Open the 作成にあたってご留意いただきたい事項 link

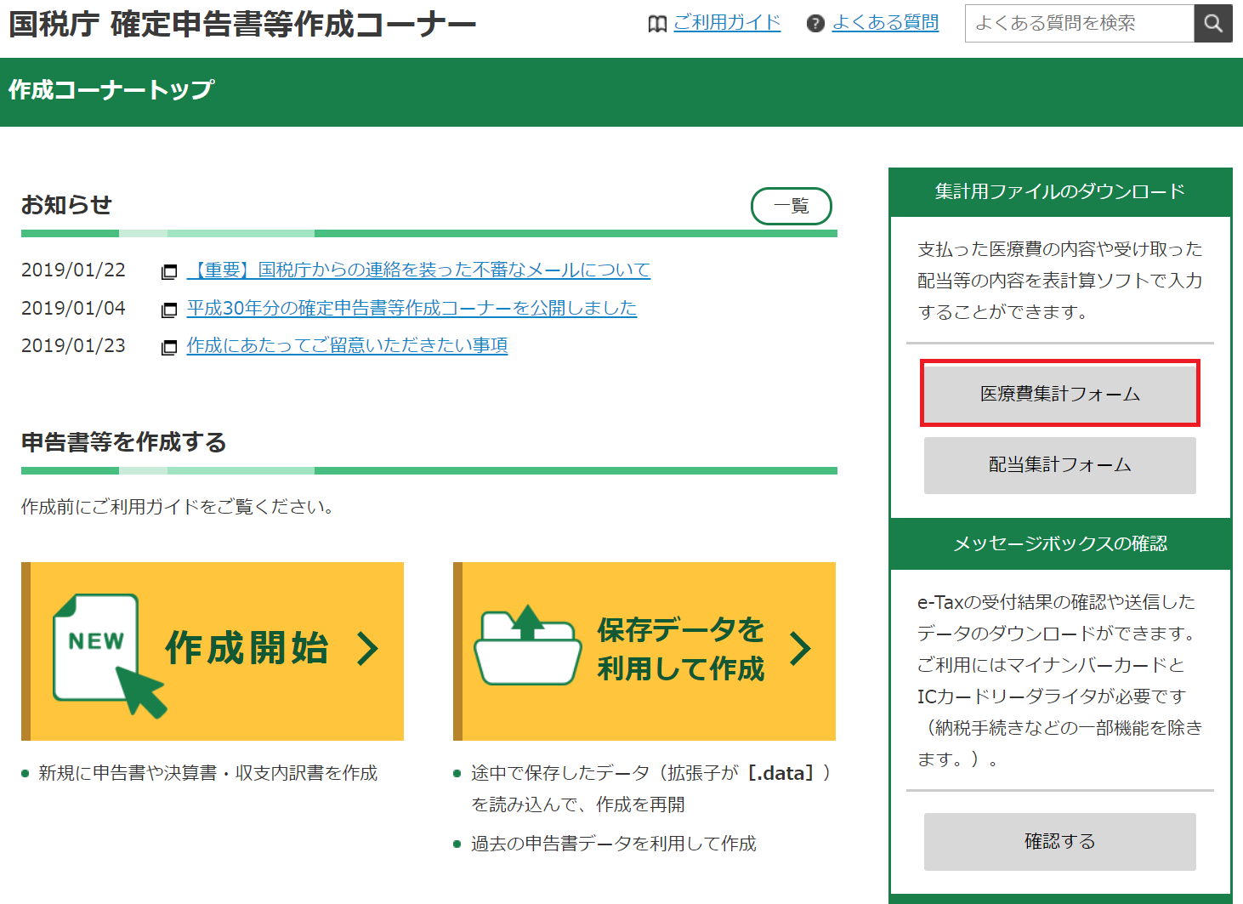(347, 345)
